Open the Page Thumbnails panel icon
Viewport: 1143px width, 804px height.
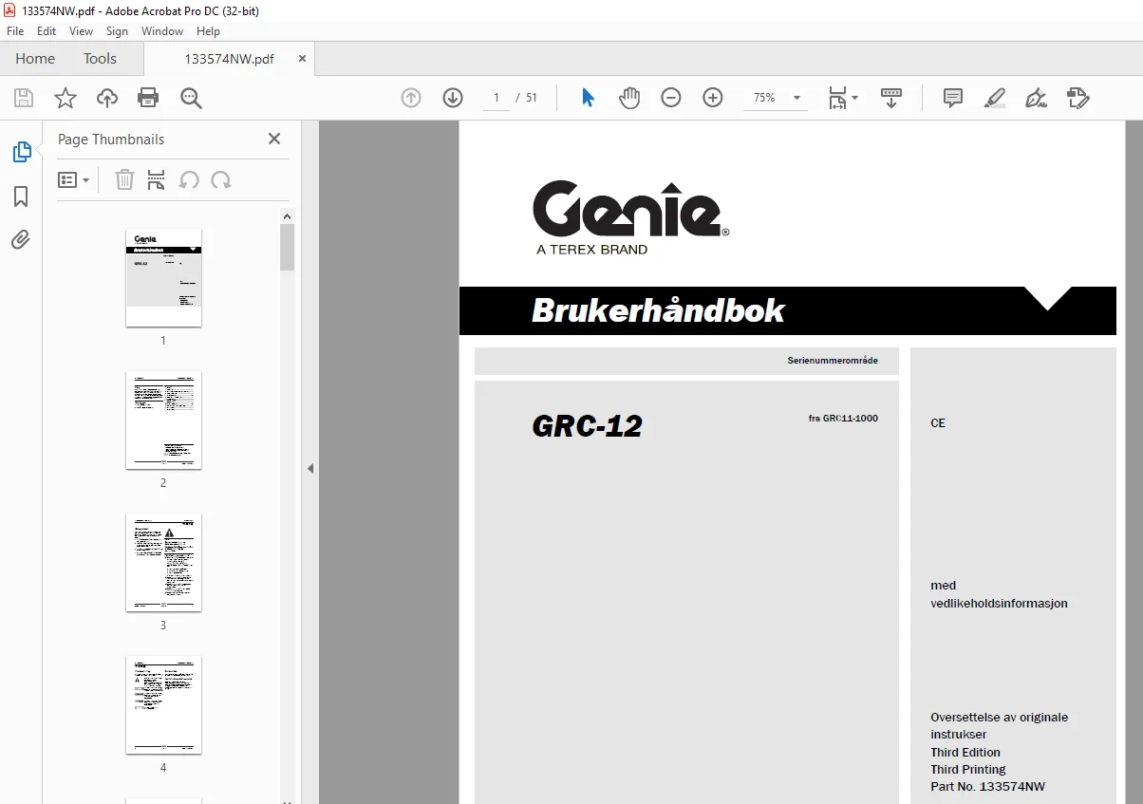(x=21, y=152)
